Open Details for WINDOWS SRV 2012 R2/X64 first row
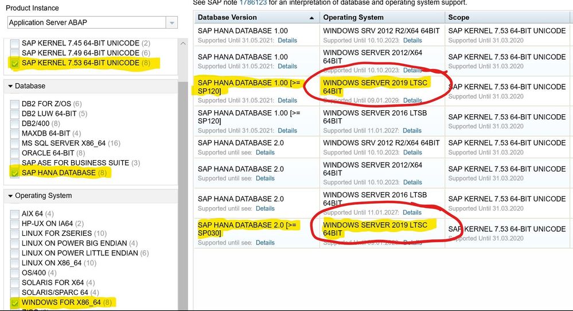This screenshot has height=311, width=573. pyautogui.click(x=412, y=40)
